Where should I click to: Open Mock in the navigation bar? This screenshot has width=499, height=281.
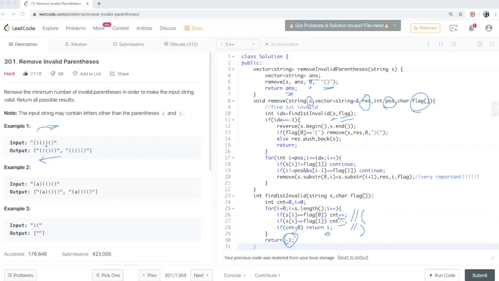pyautogui.click(x=99, y=28)
